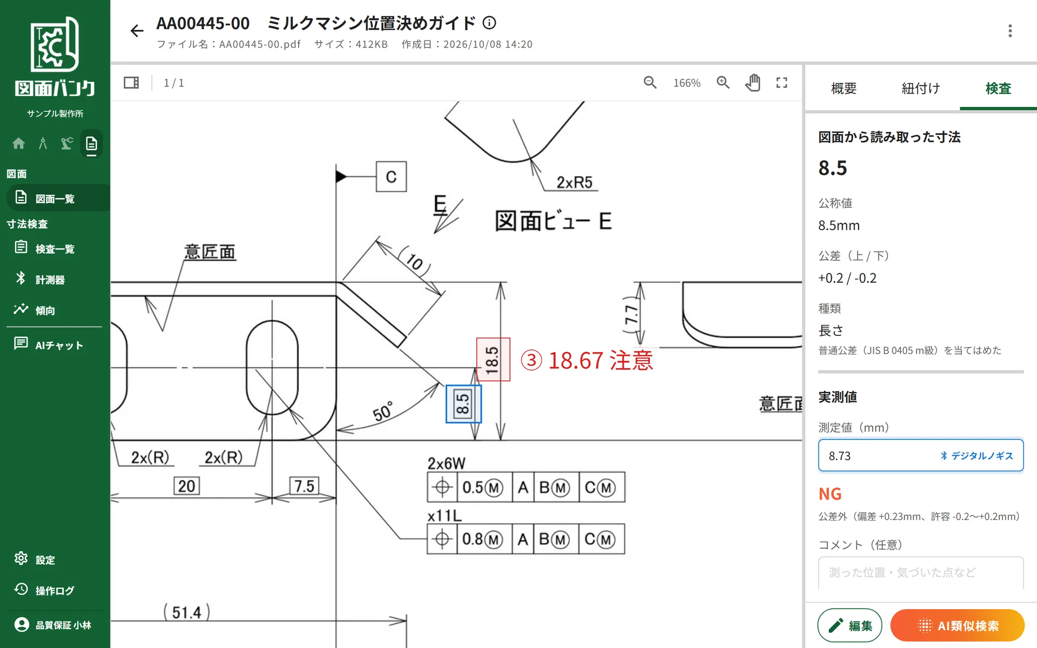Open the home icon in sidebar
This screenshot has width=1037, height=648.
[18, 143]
